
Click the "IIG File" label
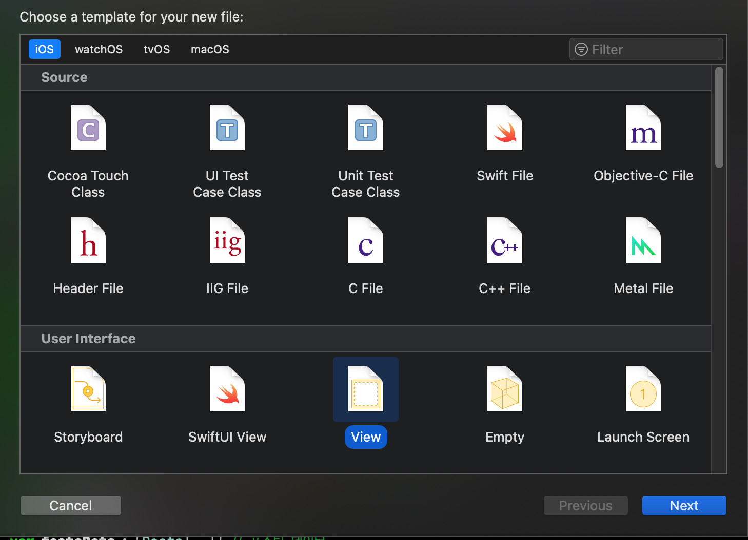click(x=227, y=288)
